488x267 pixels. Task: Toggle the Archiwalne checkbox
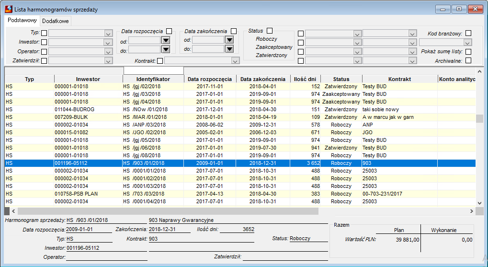pos(468,60)
